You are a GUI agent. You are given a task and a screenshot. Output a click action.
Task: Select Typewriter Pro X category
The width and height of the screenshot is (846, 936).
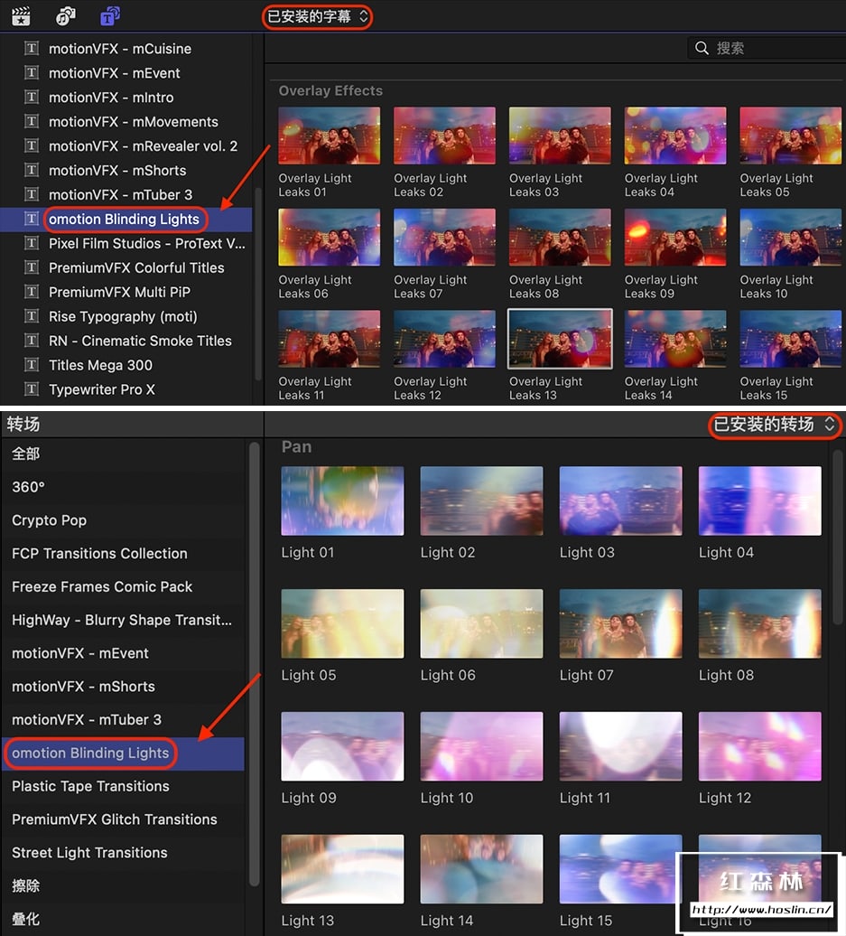coord(126,389)
